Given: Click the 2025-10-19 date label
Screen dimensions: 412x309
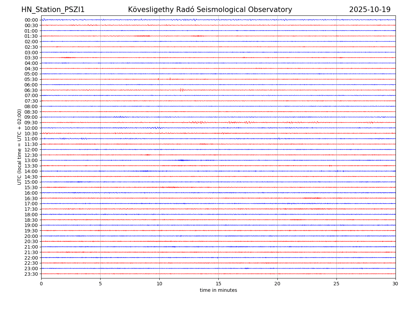Looking at the screenshot, I should pos(370,10).
